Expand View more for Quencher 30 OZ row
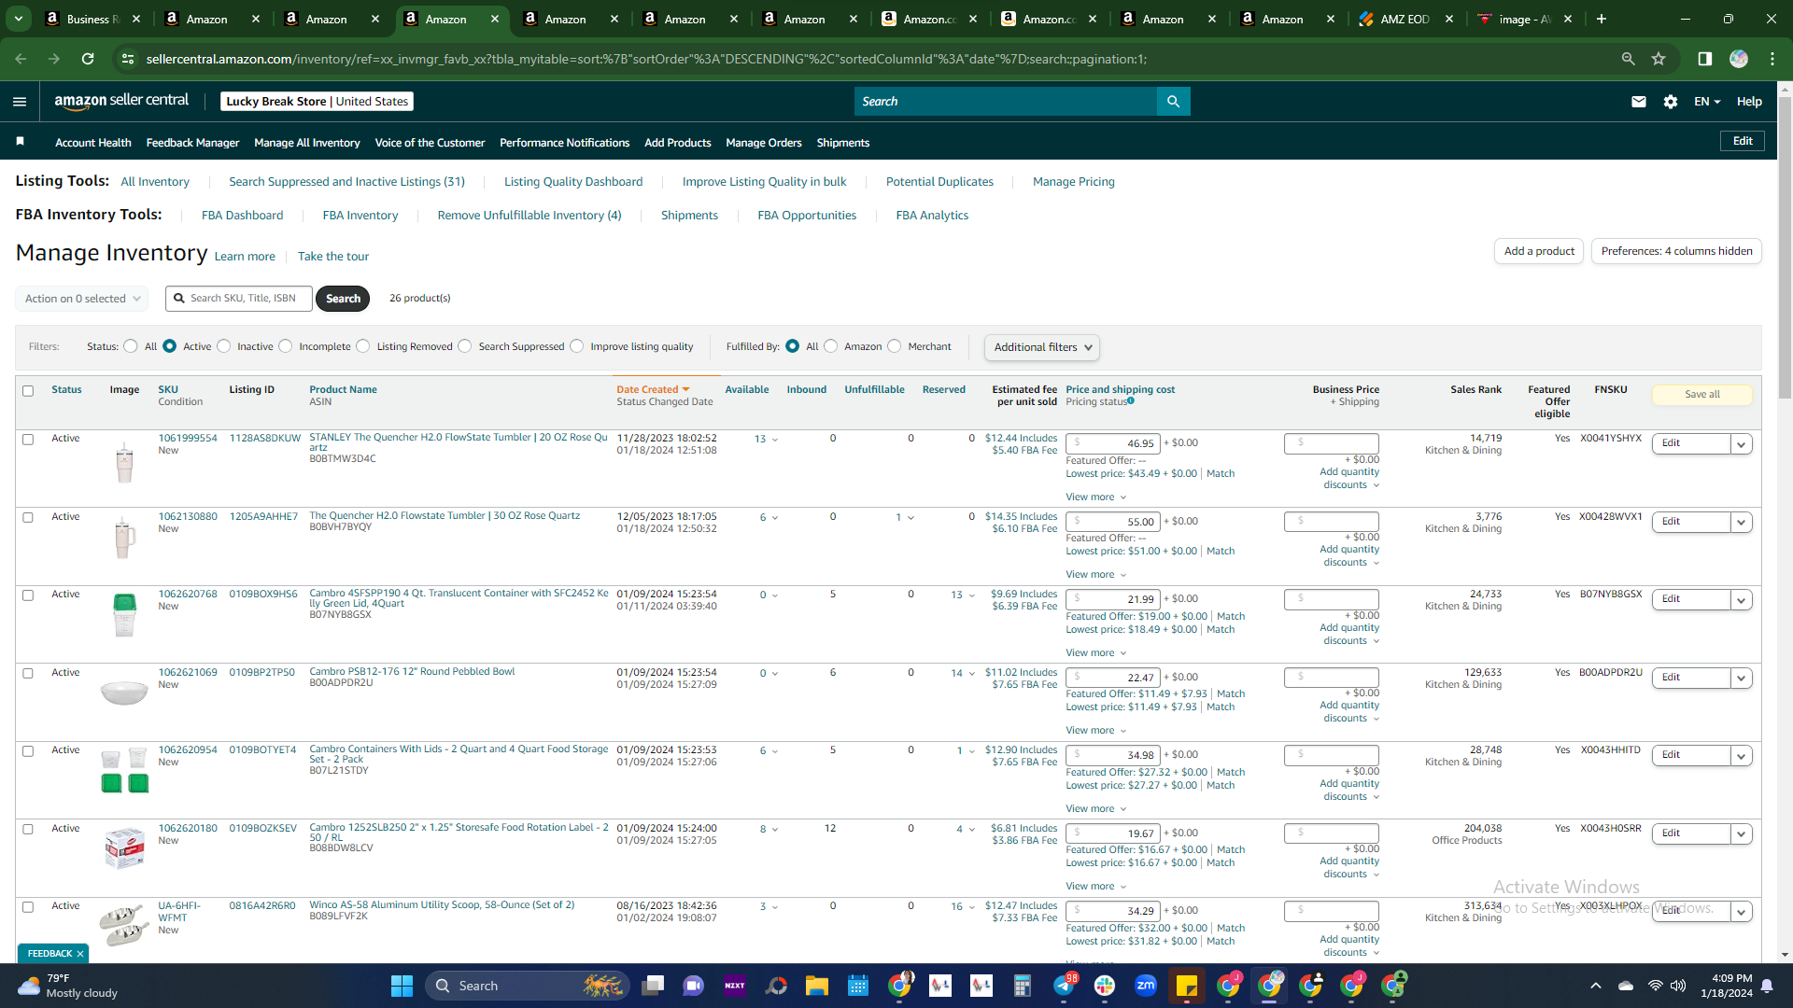 [1096, 575]
